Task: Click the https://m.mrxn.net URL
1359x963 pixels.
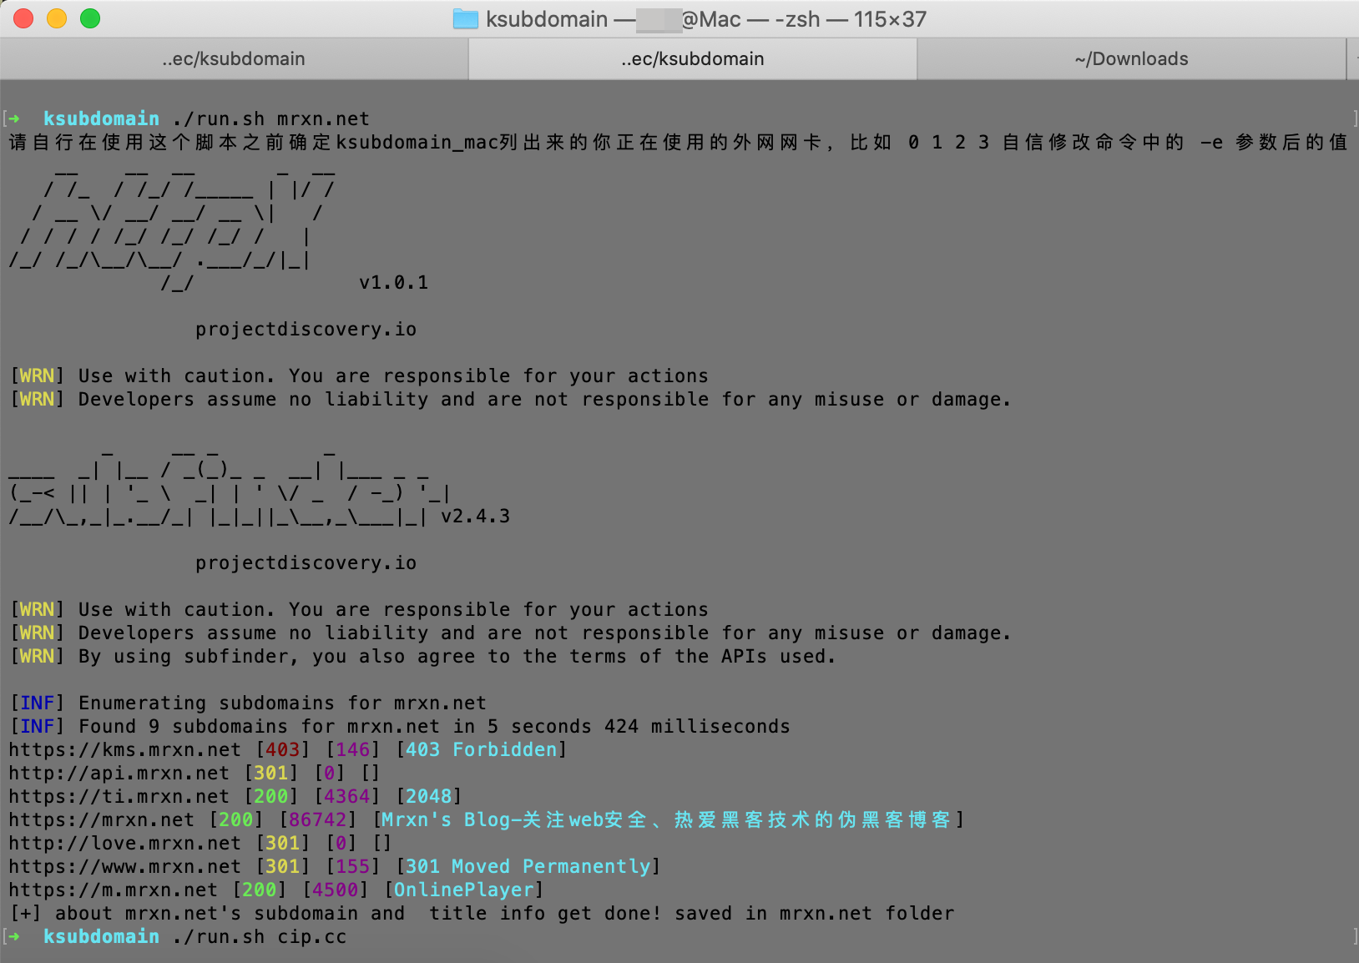Action: point(114,890)
